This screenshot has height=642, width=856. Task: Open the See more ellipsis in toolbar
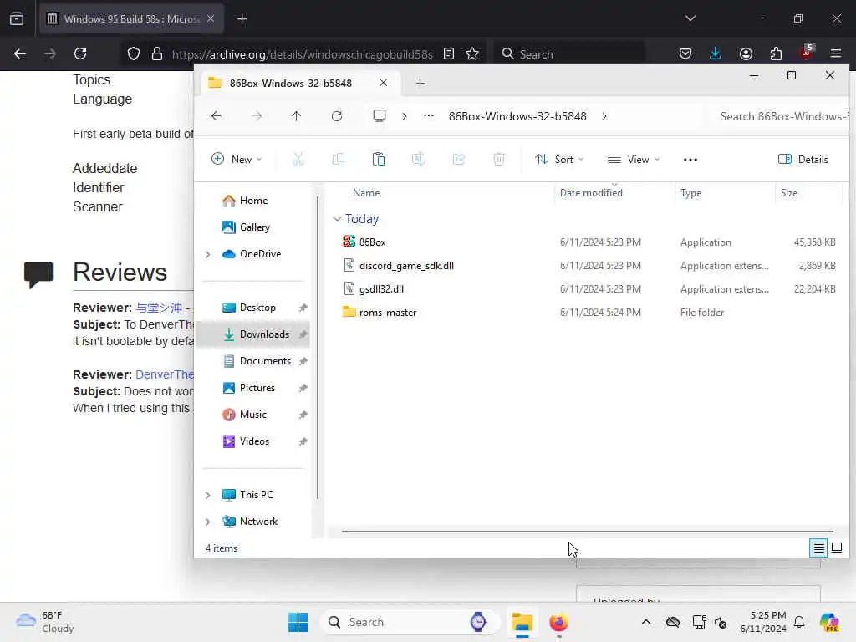(x=690, y=160)
